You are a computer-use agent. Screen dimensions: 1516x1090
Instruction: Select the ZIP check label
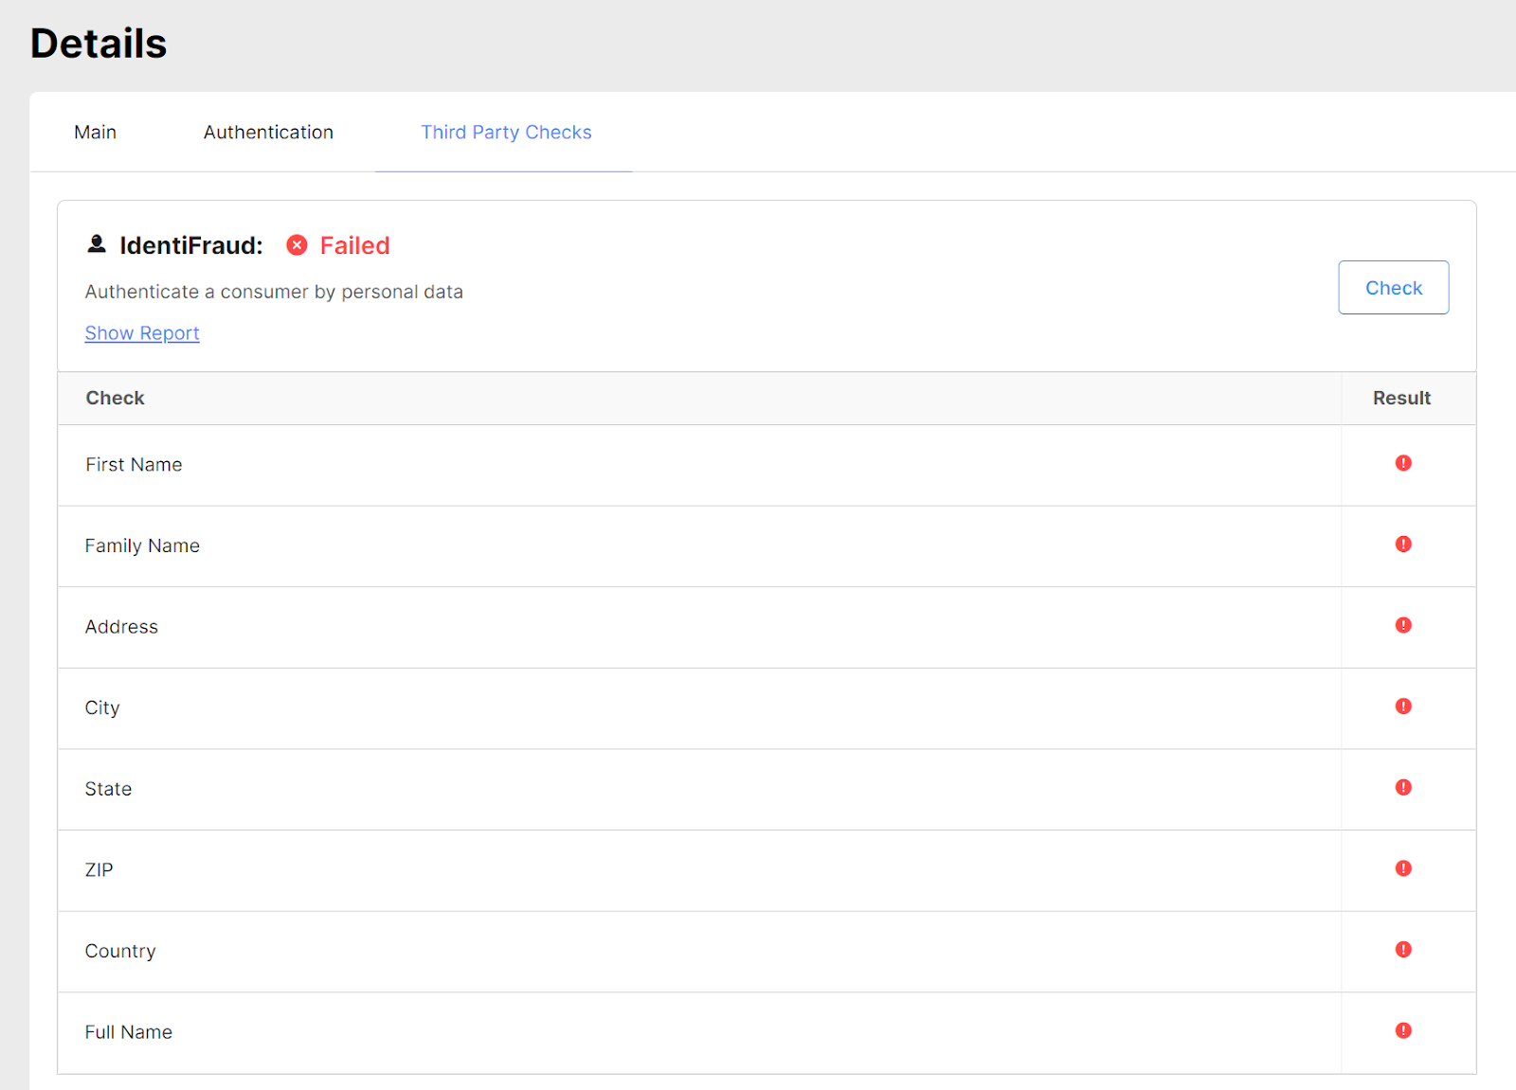pyautogui.click(x=99, y=870)
